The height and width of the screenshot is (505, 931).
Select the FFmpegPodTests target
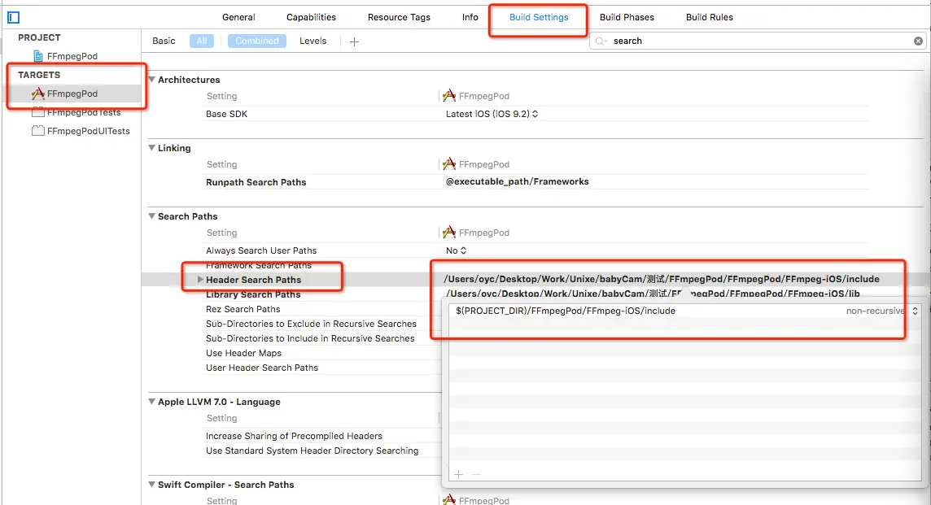pyautogui.click(x=76, y=112)
